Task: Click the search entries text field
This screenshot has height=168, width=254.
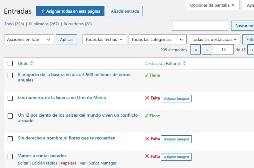Action: [x=200, y=26]
